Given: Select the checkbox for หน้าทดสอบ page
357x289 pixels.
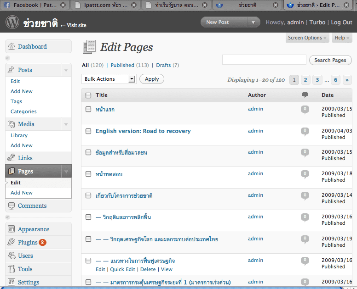Looking at the screenshot, I should click(x=89, y=174).
